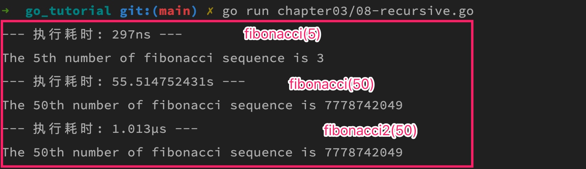Click 7778742049 in the last output line
Image resolution: width=586 pixels, height=169 pixels.
[x=363, y=152]
